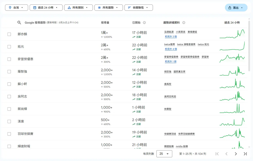Image resolution: width=253 pixels, height=161 pixels.
Task: Click the 唐禹哲 related query
Action: tap(168, 84)
